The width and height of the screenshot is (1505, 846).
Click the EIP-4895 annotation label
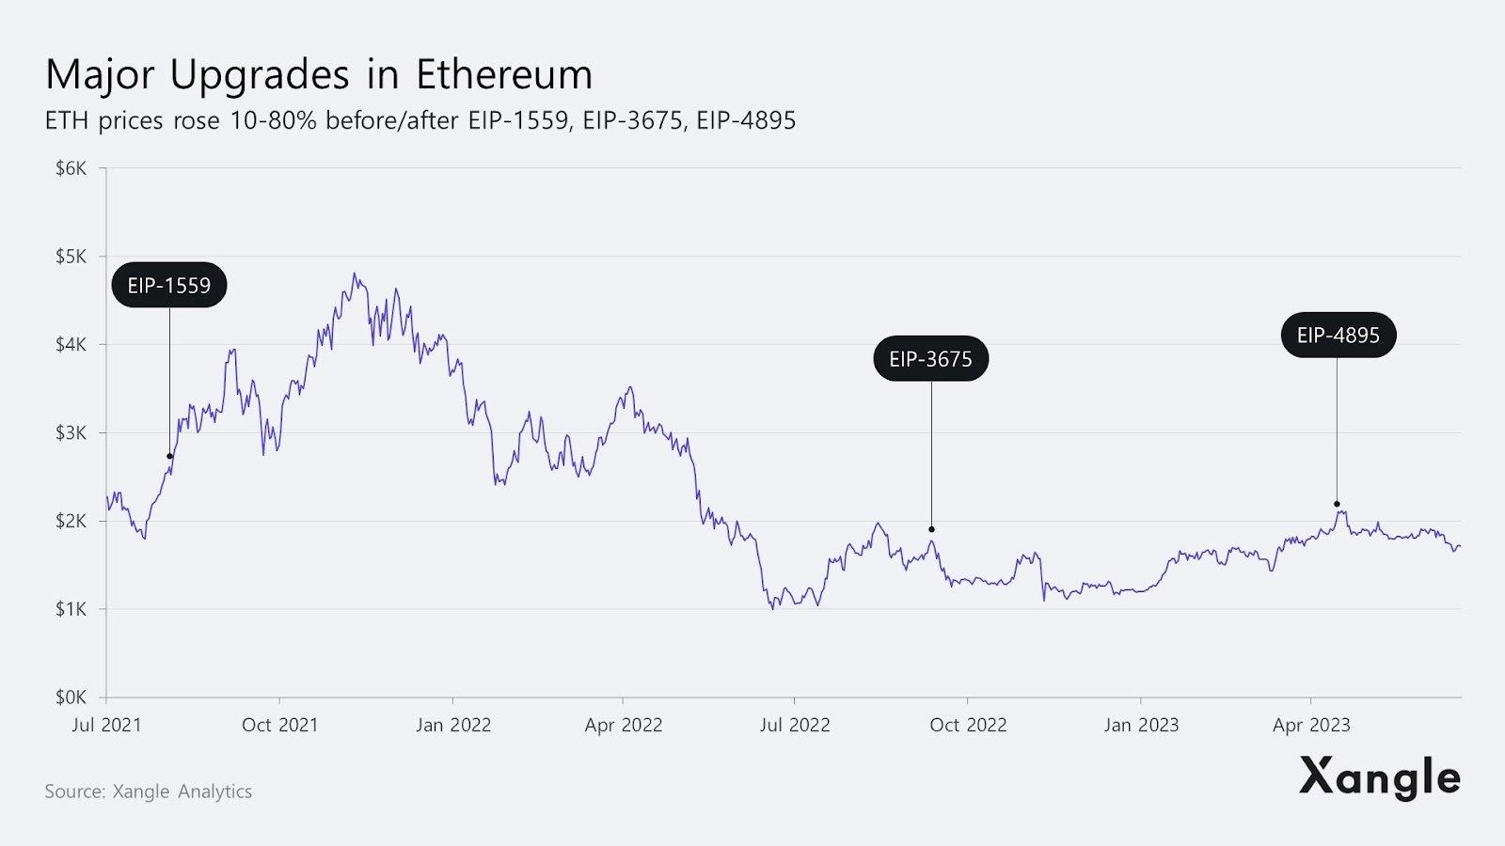[x=1338, y=335]
